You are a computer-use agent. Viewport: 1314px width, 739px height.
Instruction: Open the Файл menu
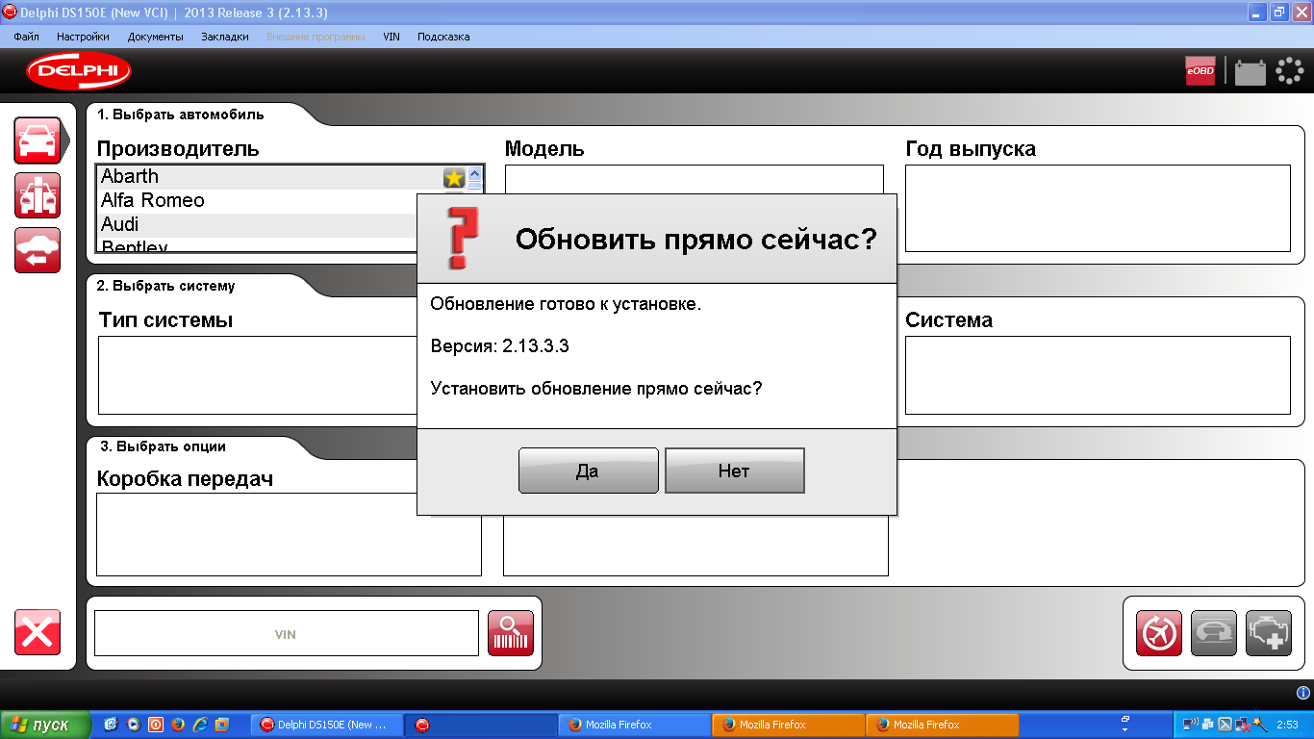point(27,37)
